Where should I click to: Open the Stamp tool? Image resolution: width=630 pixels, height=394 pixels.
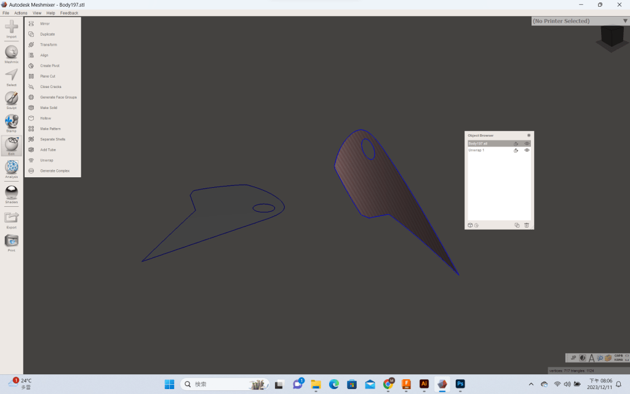tap(12, 122)
